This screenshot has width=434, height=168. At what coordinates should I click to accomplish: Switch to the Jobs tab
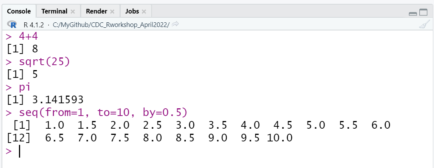132,11
